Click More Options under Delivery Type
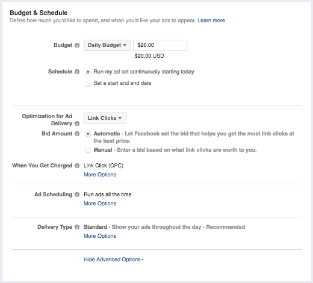 tap(100, 236)
